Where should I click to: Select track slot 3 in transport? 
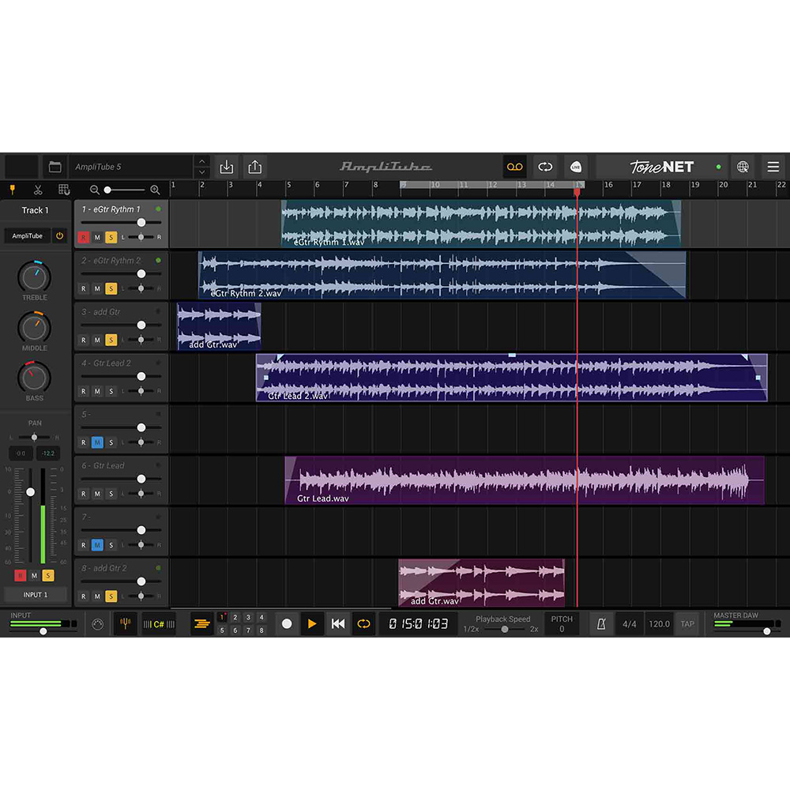pyautogui.click(x=248, y=617)
